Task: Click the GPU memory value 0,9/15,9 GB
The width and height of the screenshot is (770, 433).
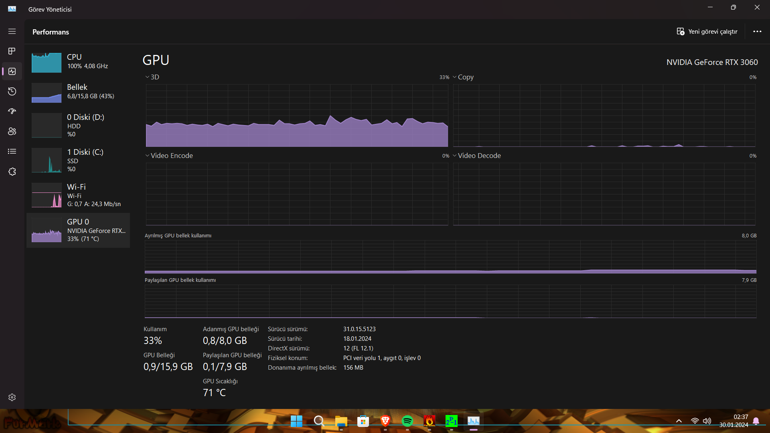Action: pyautogui.click(x=168, y=367)
